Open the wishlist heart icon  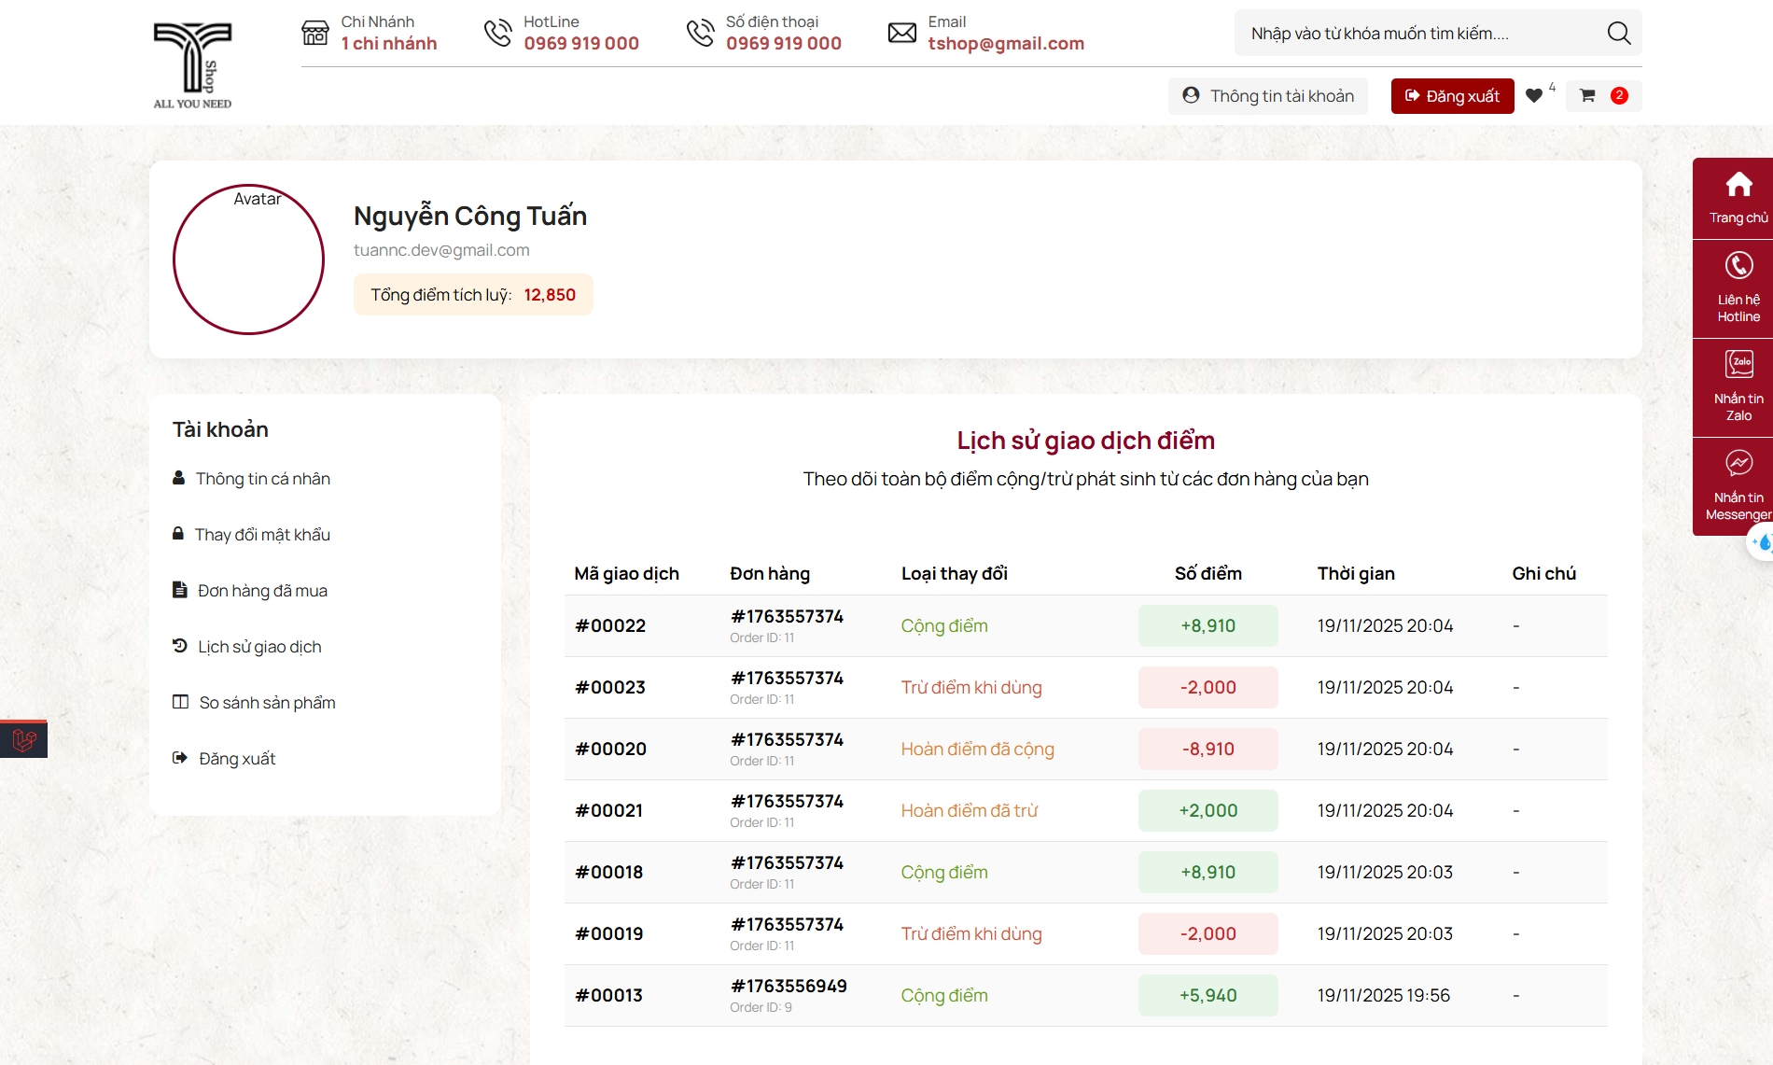[x=1533, y=96]
